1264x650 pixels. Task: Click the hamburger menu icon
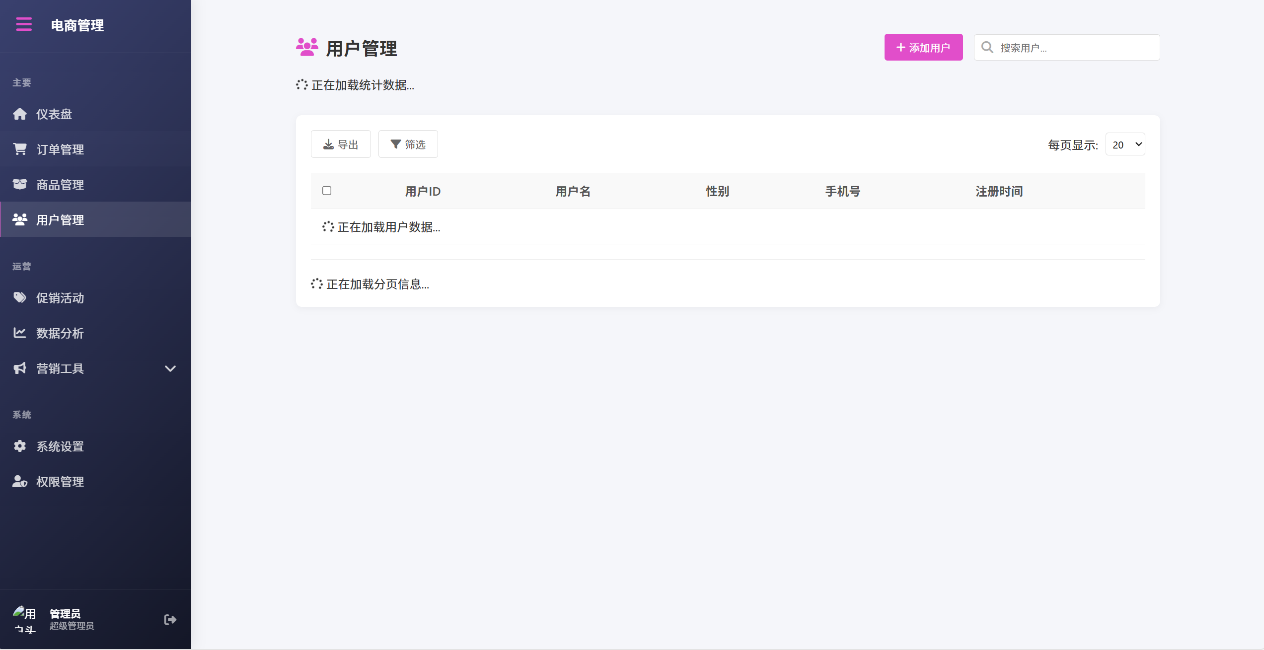tap(24, 24)
